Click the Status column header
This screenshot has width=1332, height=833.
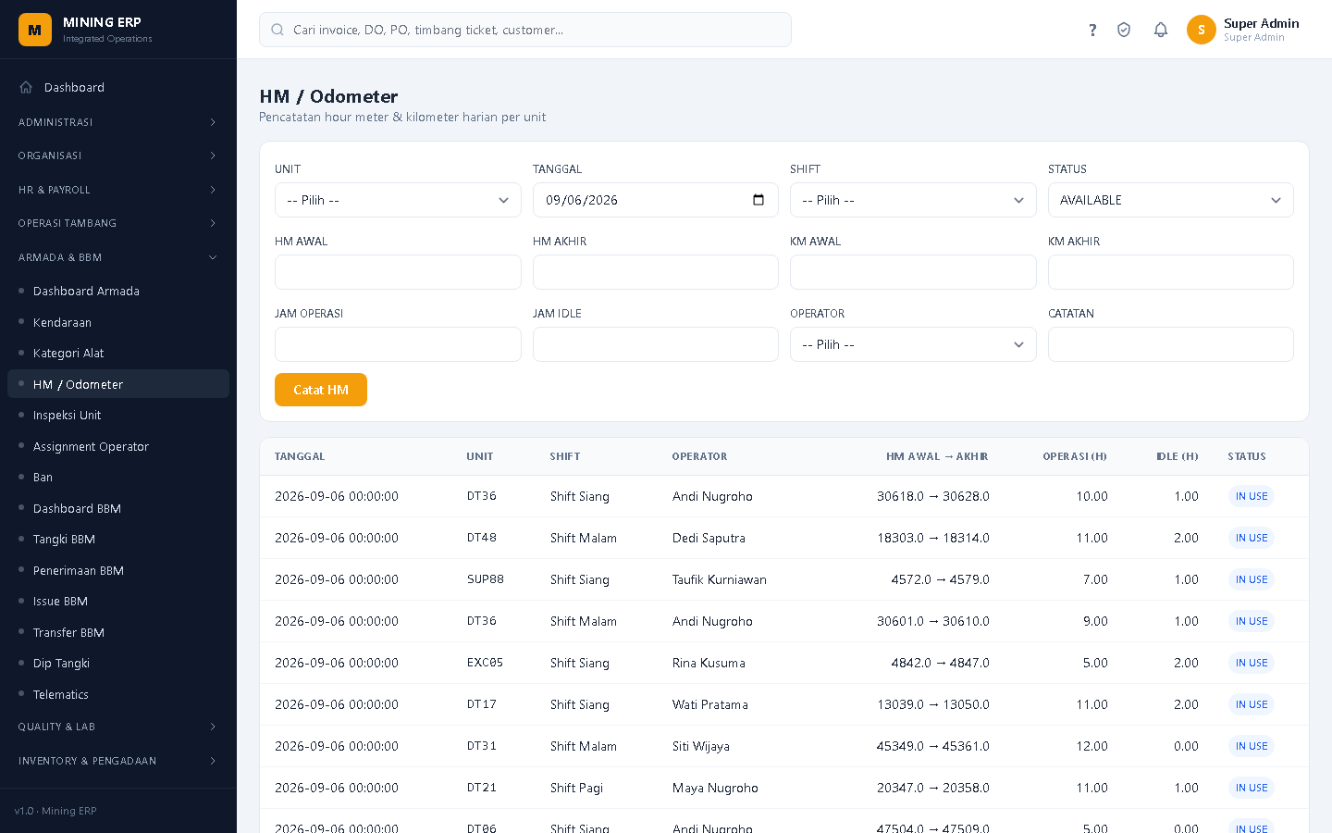1247,456
